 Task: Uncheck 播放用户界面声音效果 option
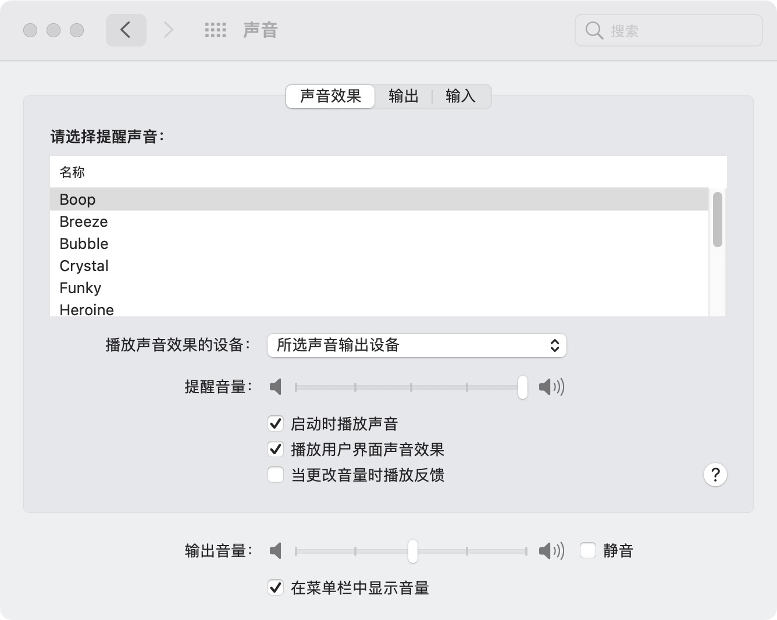click(276, 450)
